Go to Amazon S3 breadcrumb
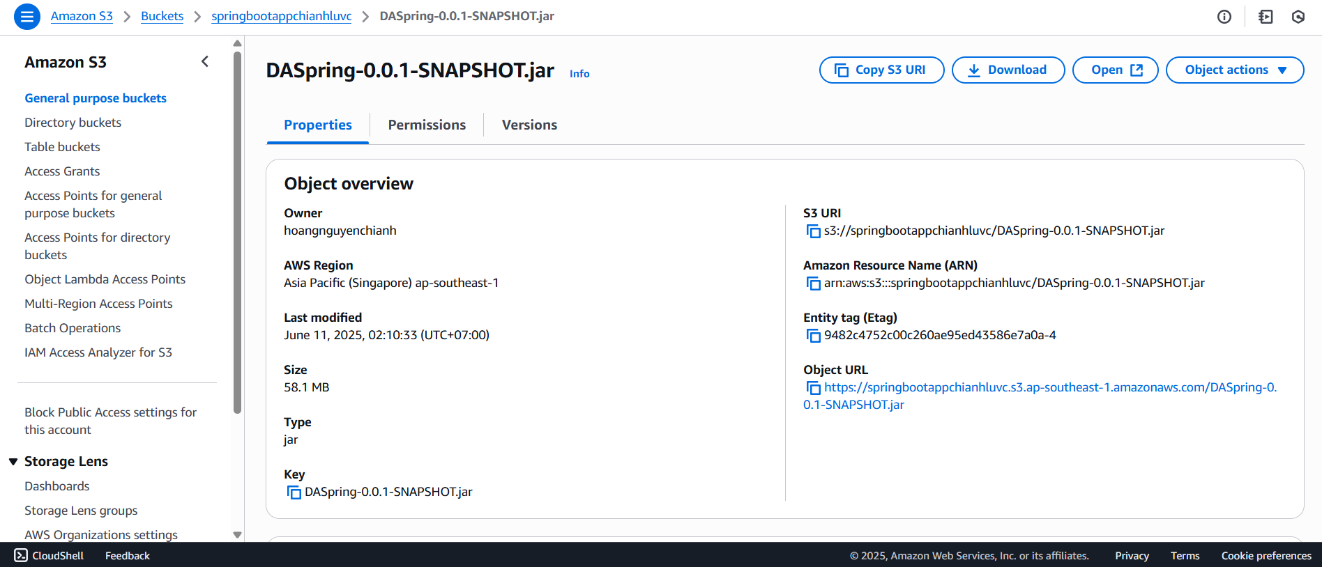The width and height of the screenshot is (1322, 567). pyautogui.click(x=82, y=16)
